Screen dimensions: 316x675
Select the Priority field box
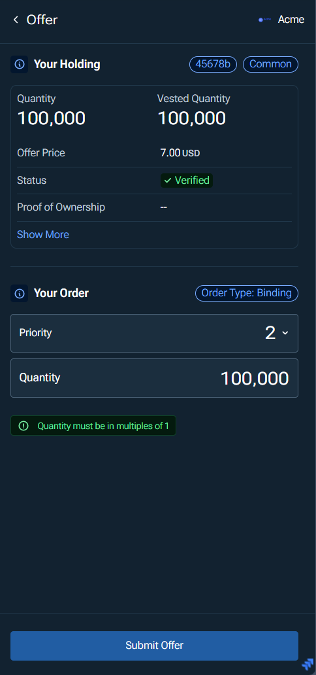(x=154, y=333)
